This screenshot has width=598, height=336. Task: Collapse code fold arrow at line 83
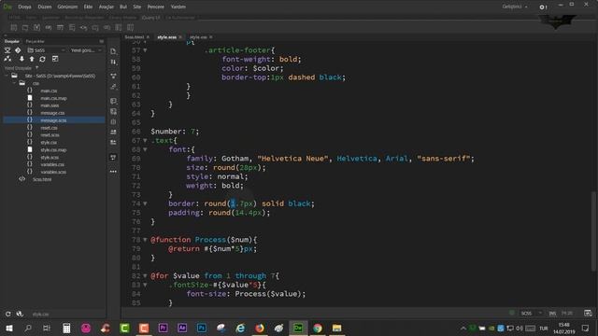click(x=145, y=285)
